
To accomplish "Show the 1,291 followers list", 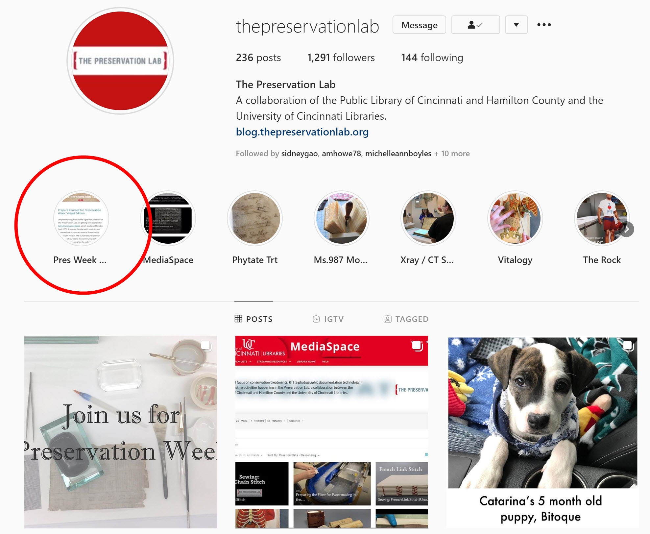I will point(341,58).
